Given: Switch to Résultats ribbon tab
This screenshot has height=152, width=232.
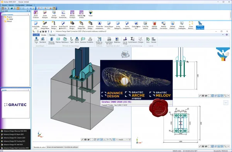Looking at the screenshot, I should coord(52,35).
